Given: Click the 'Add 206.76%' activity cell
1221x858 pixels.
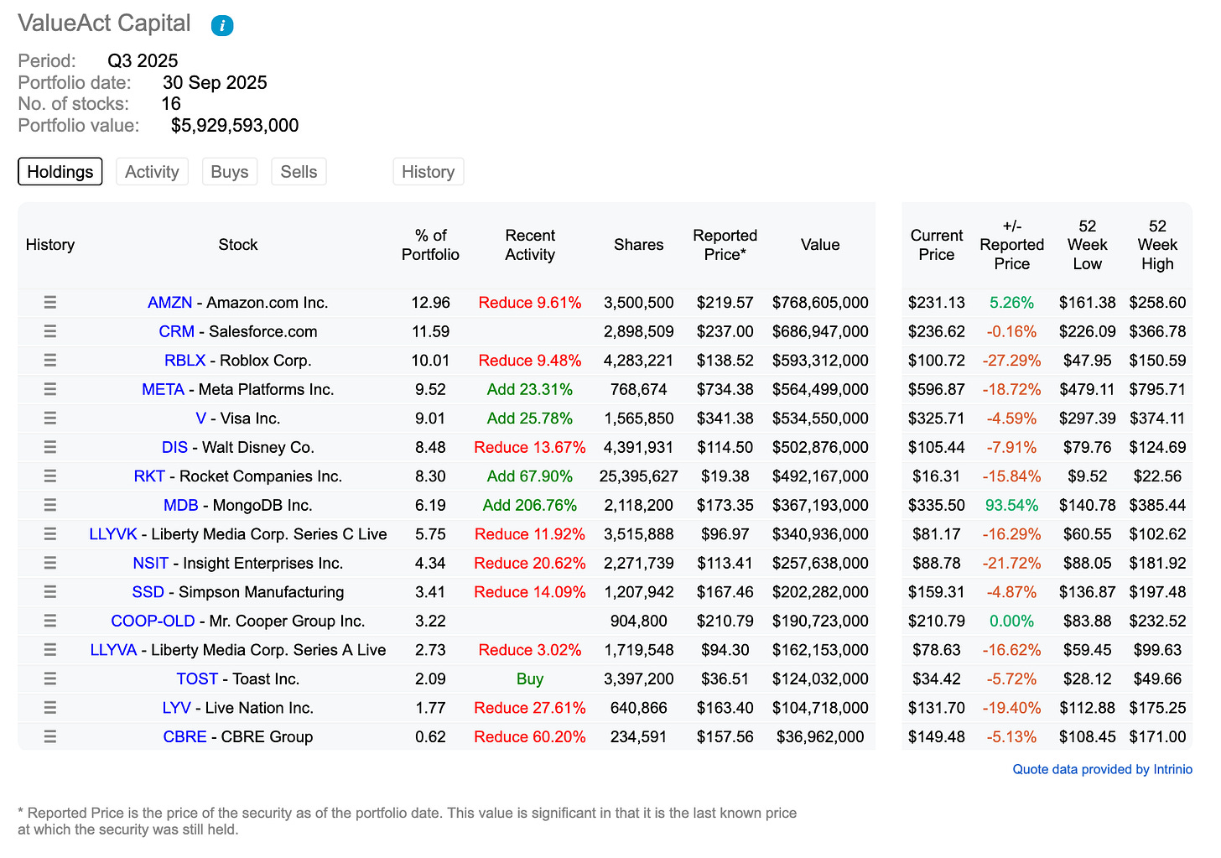Looking at the screenshot, I should point(530,505).
